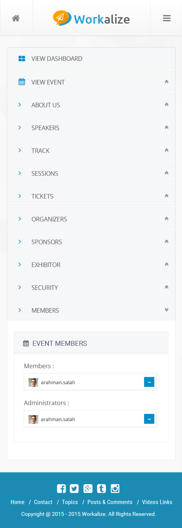Screen dimensions: 182x528
Task: Follow the Videos Links footer link
Action: [x=157, y=502]
